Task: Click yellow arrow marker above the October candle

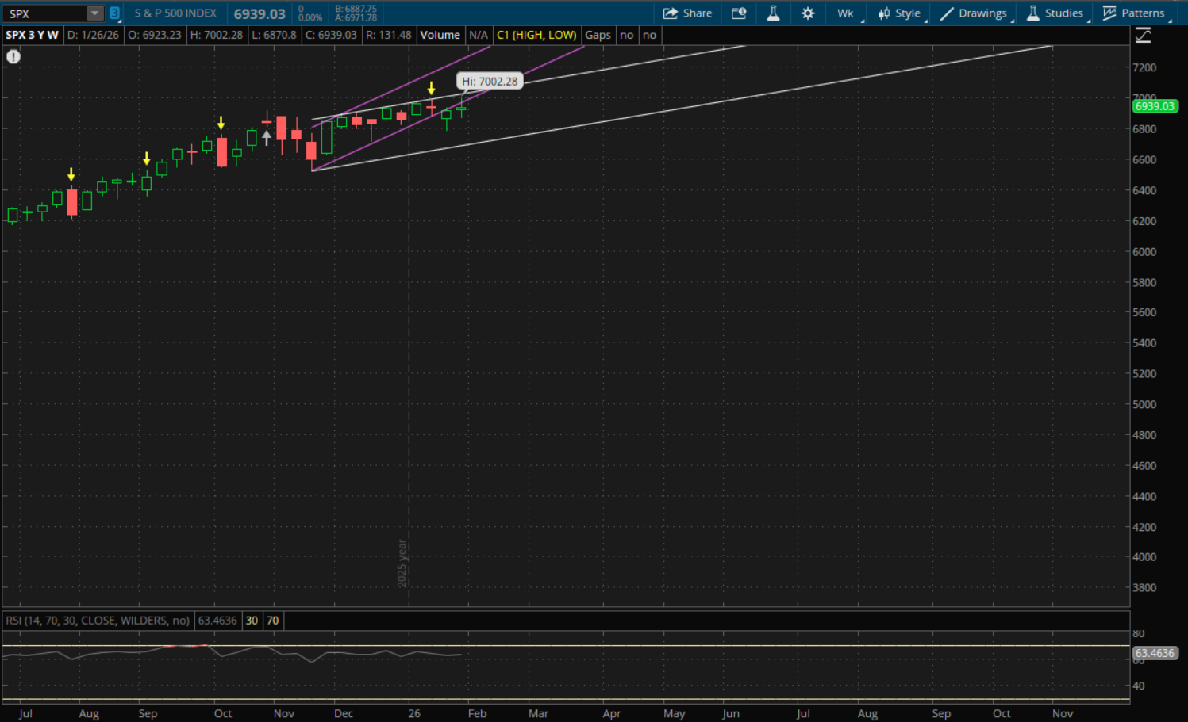Action: point(221,123)
